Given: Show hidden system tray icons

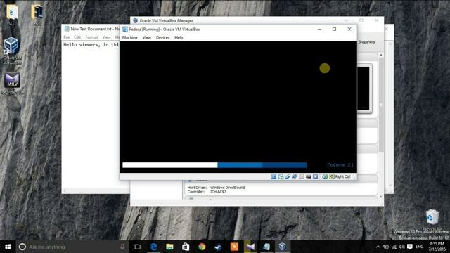Looking at the screenshot, I should tap(378, 247).
